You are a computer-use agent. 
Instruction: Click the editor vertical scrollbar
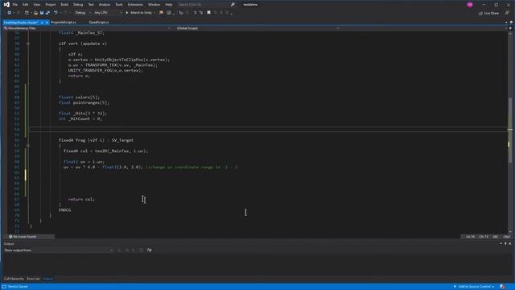[x=510, y=131]
